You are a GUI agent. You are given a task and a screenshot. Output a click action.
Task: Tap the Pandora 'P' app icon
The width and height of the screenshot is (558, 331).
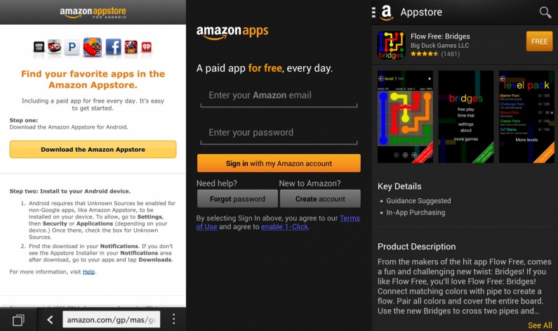(x=72, y=47)
